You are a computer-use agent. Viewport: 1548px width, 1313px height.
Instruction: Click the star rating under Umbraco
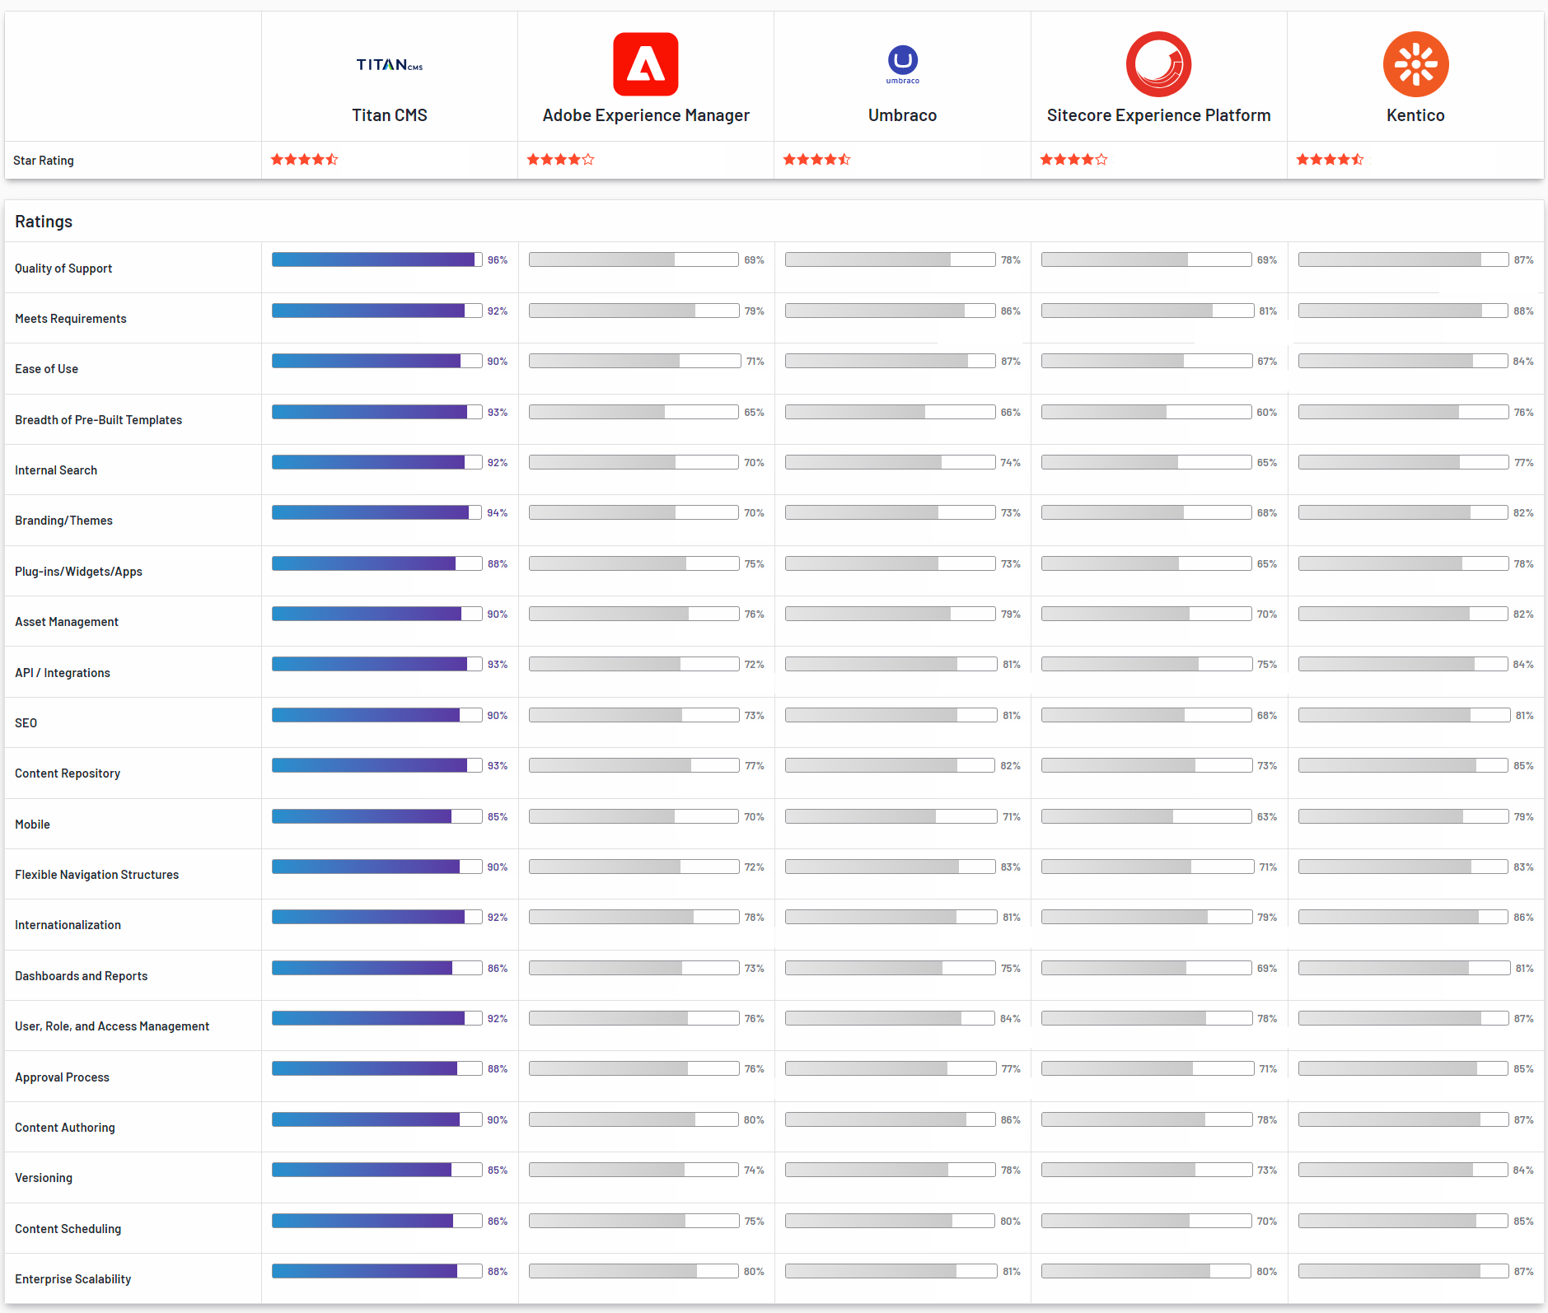817,159
